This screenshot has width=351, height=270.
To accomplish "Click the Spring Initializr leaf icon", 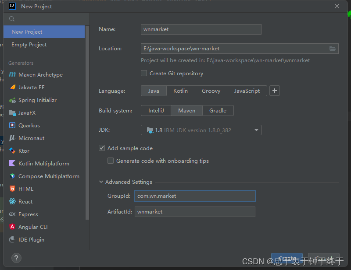I will [x=12, y=100].
